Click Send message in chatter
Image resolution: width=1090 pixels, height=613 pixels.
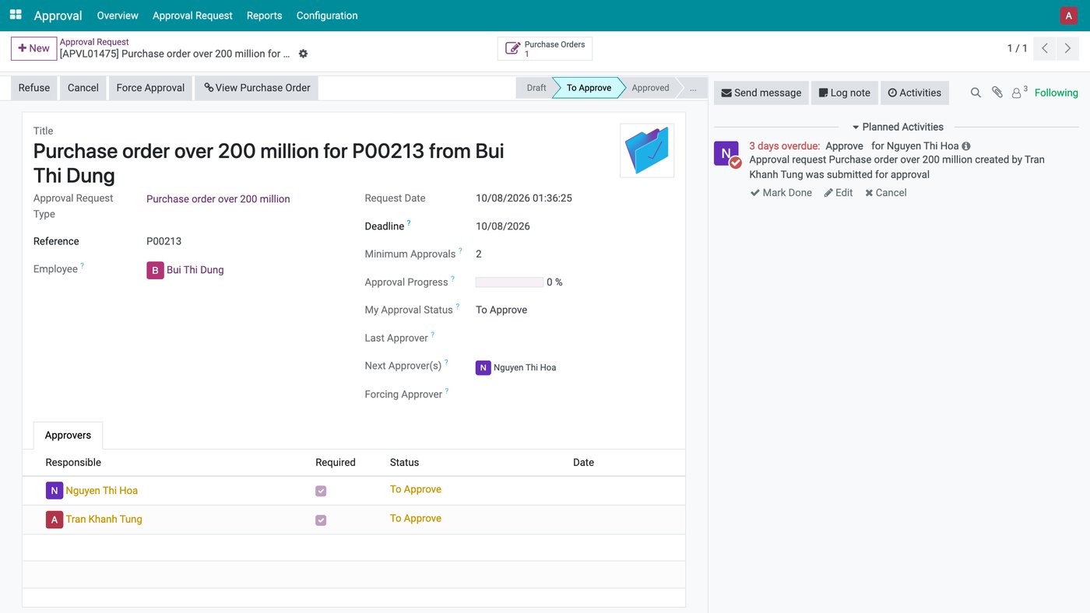pos(761,93)
